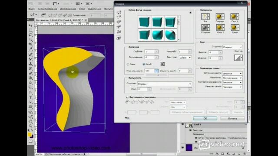Open the Контур picker in Скос section
The width and height of the screenshot is (278, 156).
pos(238,58)
